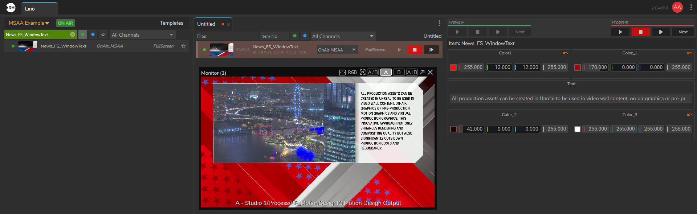Pop out the Monitor window
This screenshot has width=697, height=214.
[422, 73]
